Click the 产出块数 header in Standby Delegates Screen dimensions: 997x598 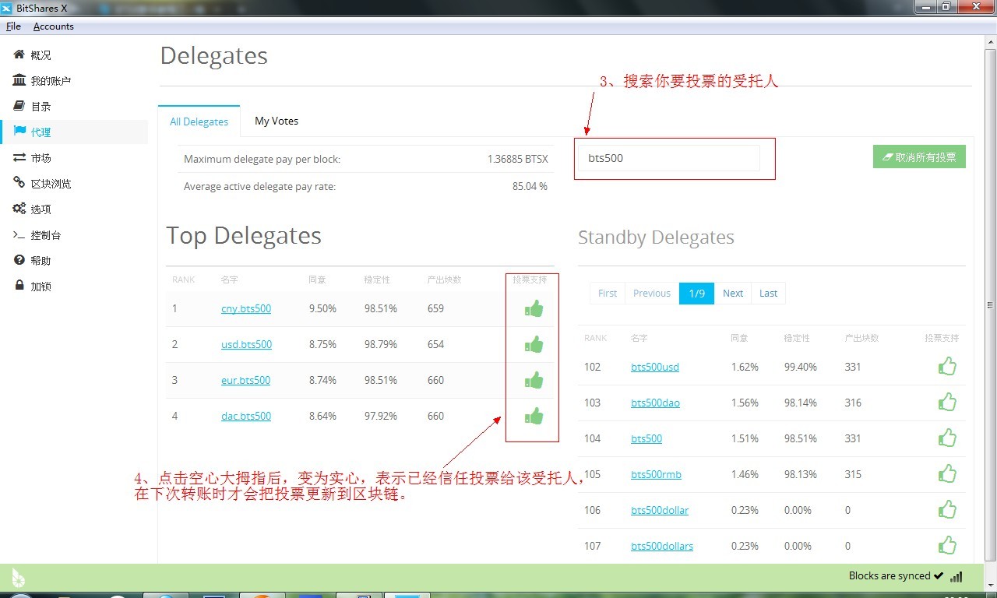click(861, 338)
